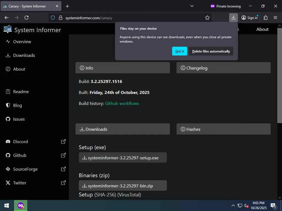The height and width of the screenshot is (211, 282).
Task: Download systeminformer-3.2.25297-bin.zip
Action: click(123, 185)
